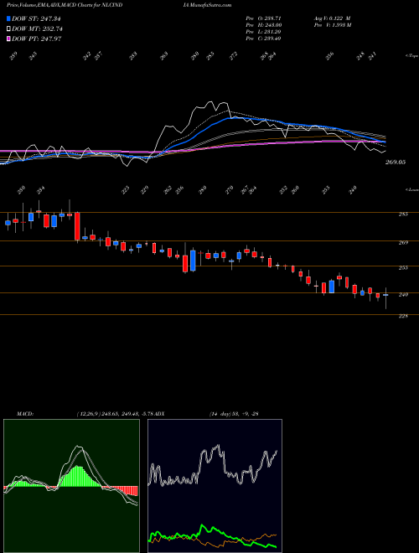Click the 'Pre L: 231.20' low value

point(263,32)
